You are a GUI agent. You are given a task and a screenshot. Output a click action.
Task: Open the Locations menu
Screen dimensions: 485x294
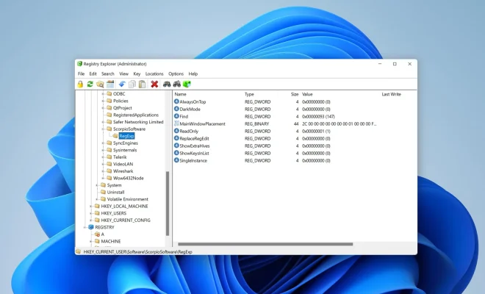[154, 73]
